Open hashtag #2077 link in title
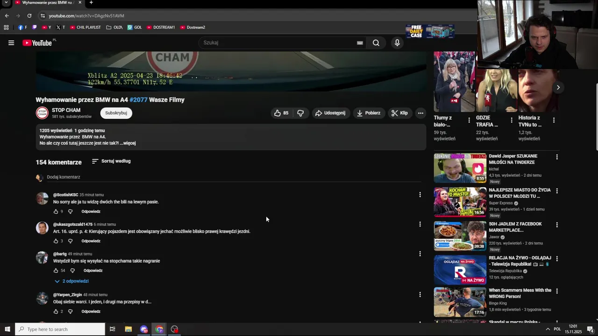This screenshot has height=336, width=598. 138,100
